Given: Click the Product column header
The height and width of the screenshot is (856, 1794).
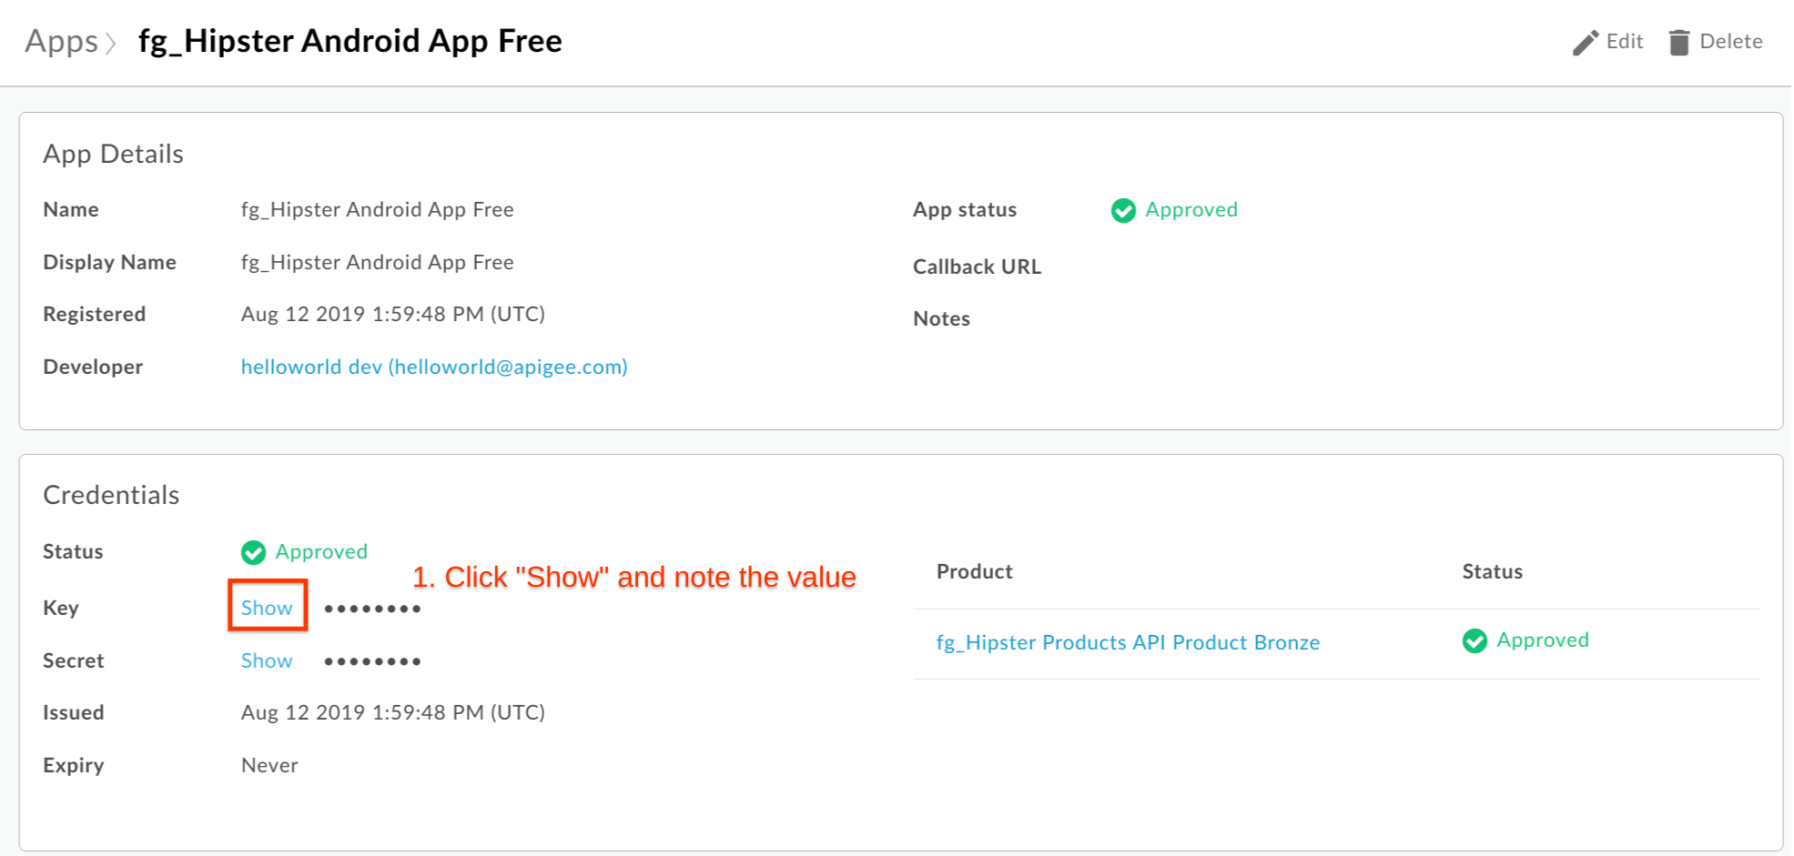Looking at the screenshot, I should pos(974,571).
